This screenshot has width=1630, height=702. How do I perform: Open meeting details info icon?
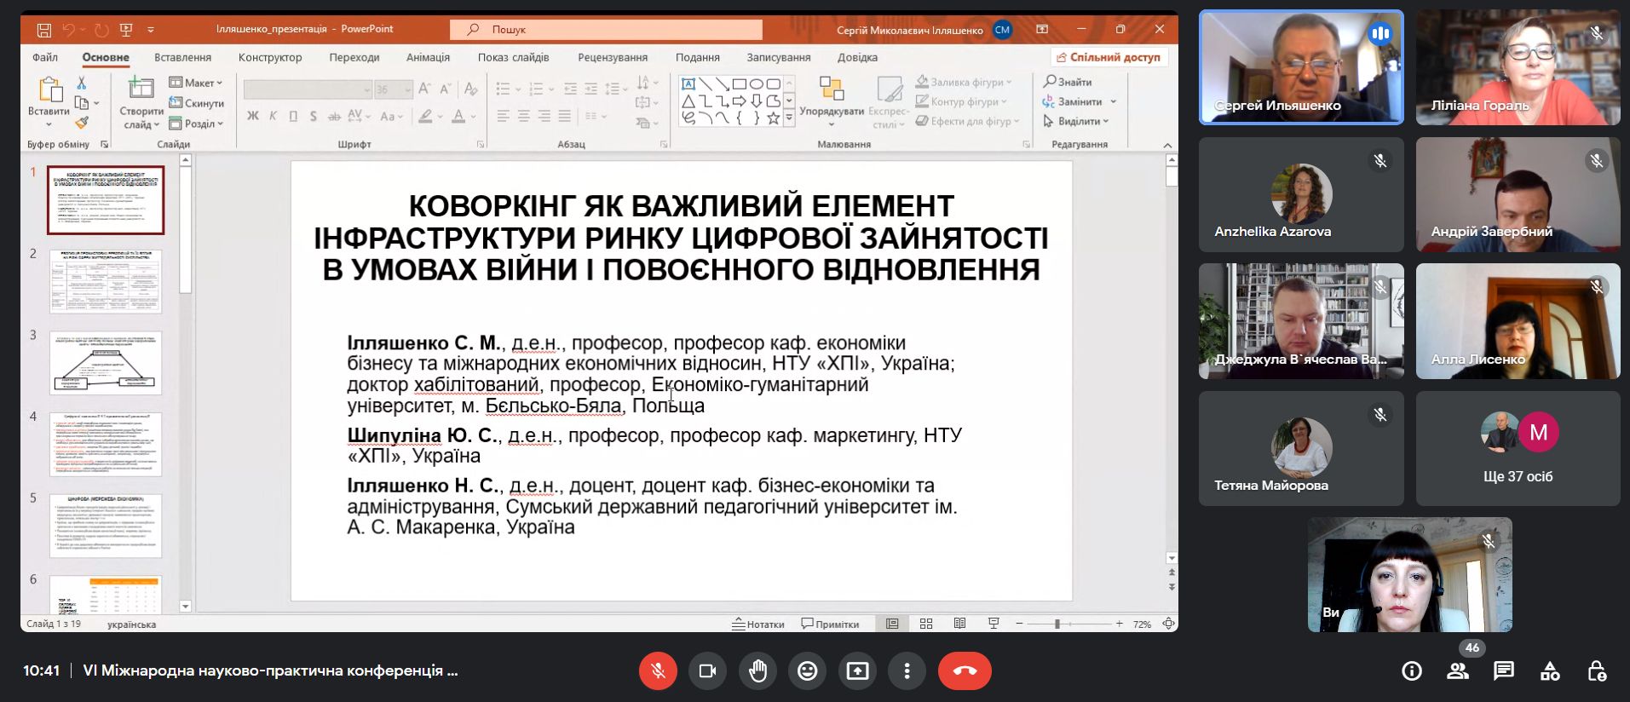click(1412, 671)
